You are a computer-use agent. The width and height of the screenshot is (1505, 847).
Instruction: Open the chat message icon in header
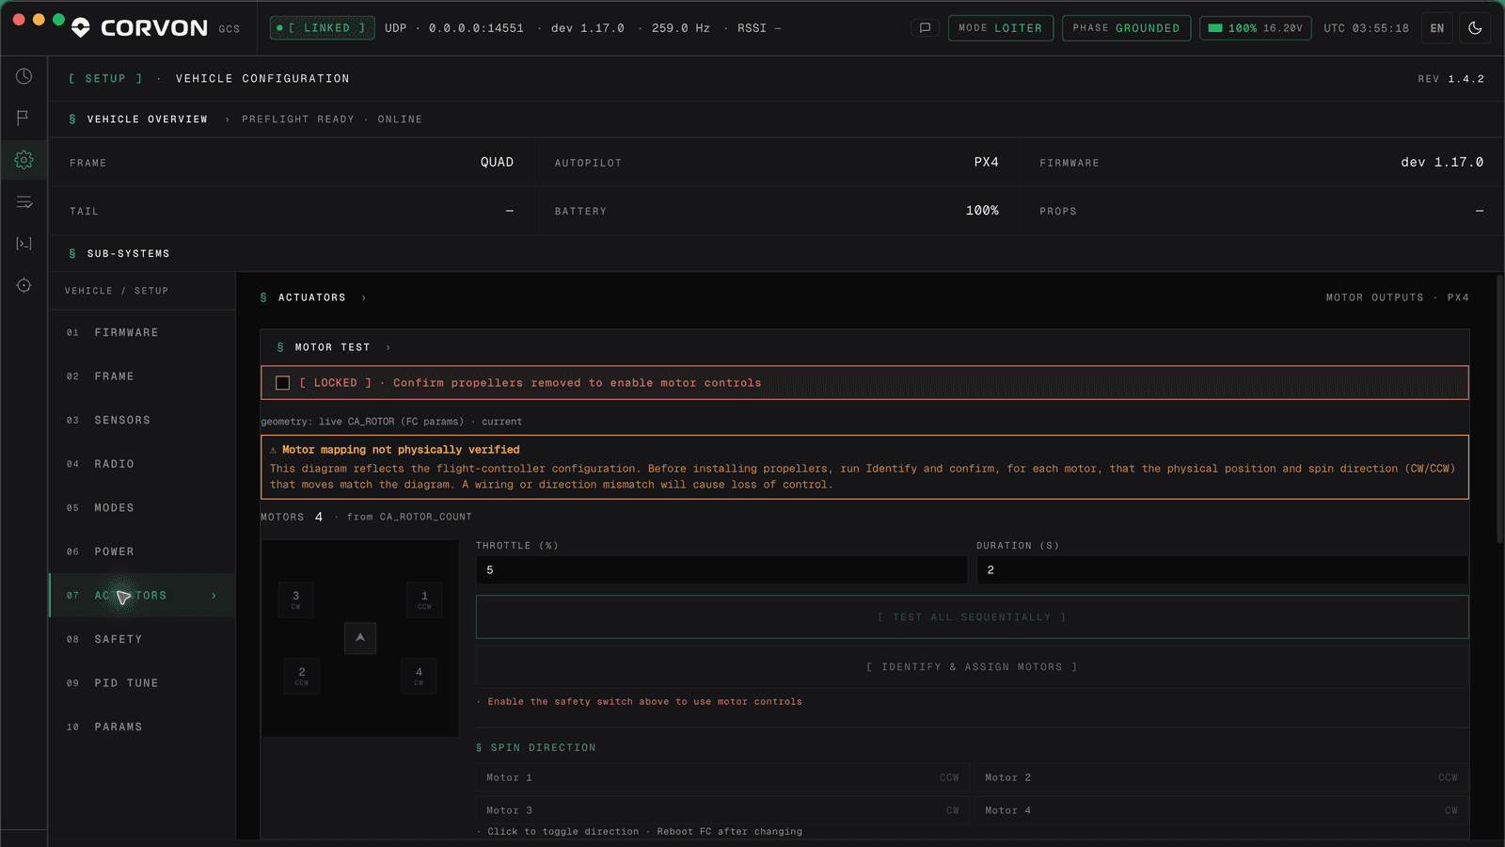(925, 28)
